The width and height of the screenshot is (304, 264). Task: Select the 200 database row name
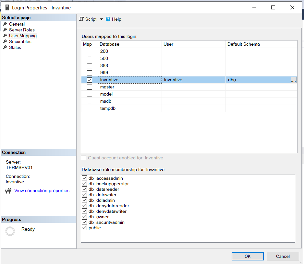click(x=104, y=51)
